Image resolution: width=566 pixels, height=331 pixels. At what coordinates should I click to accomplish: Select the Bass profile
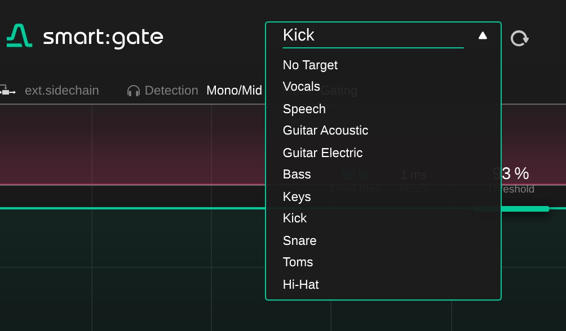pyautogui.click(x=297, y=175)
